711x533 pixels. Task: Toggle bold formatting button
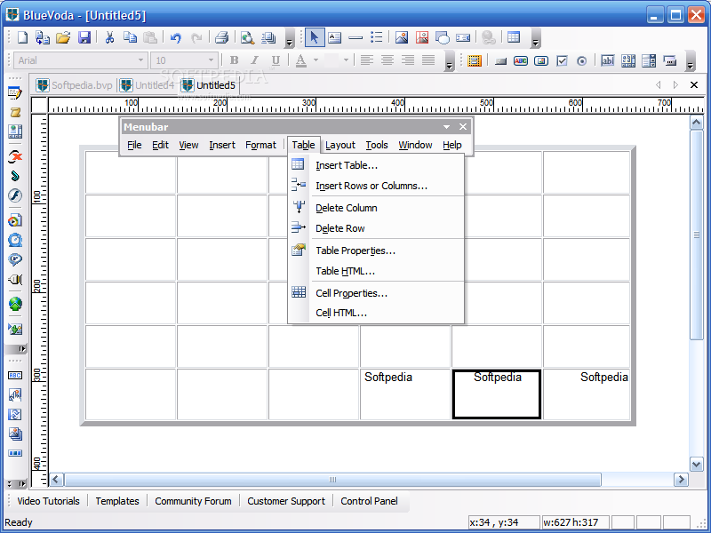[234, 60]
